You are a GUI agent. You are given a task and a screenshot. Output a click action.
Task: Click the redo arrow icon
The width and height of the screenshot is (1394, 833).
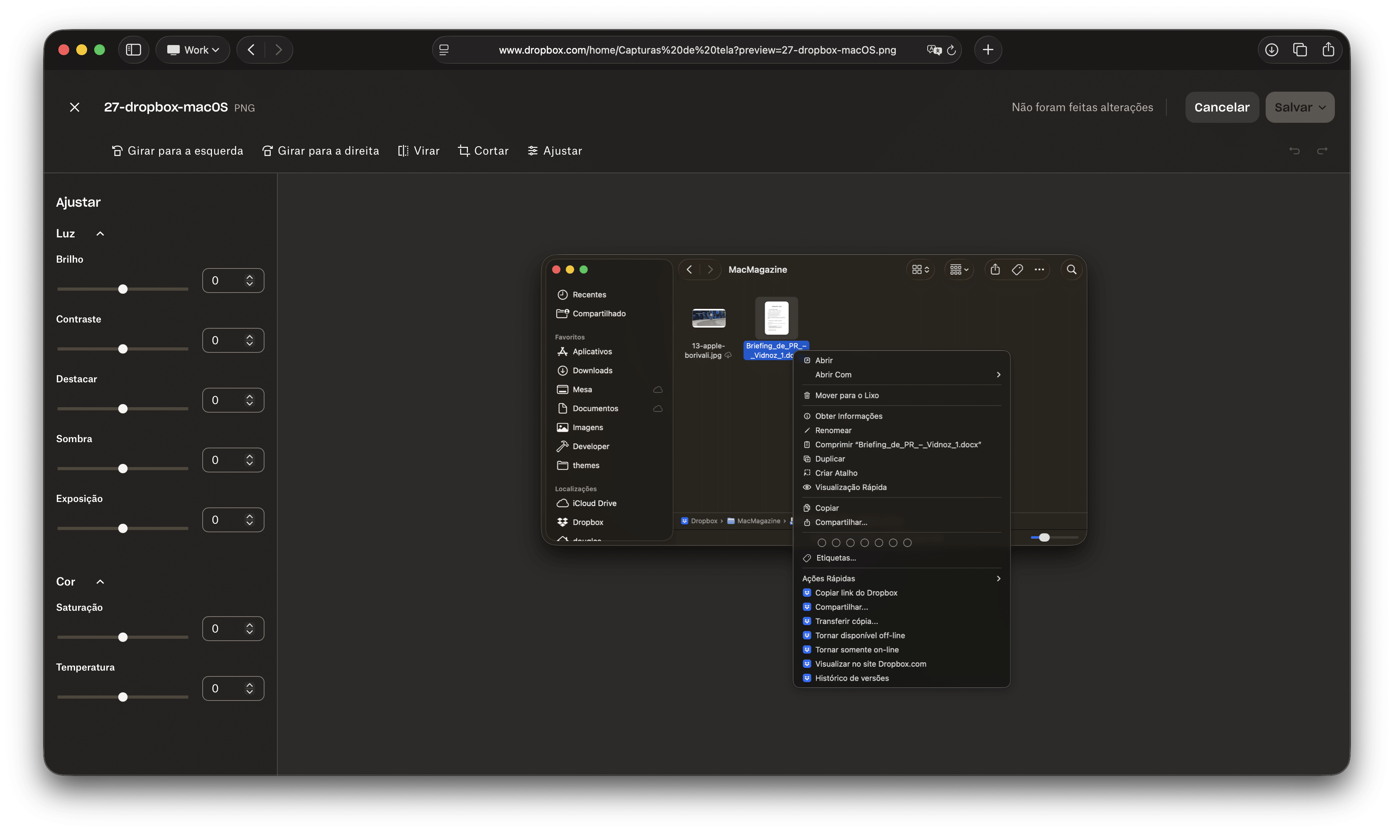click(x=1322, y=150)
